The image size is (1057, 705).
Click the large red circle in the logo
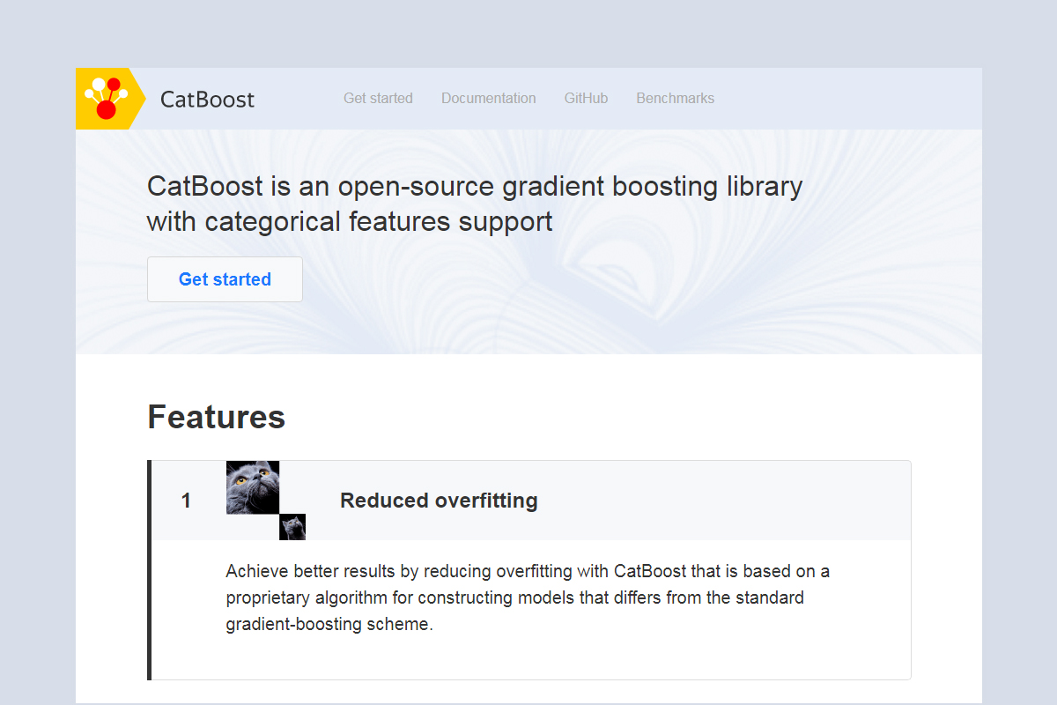[107, 109]
